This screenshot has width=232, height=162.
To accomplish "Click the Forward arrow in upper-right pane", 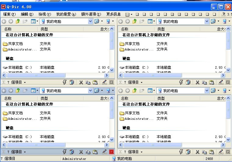I will pos(127,22).
